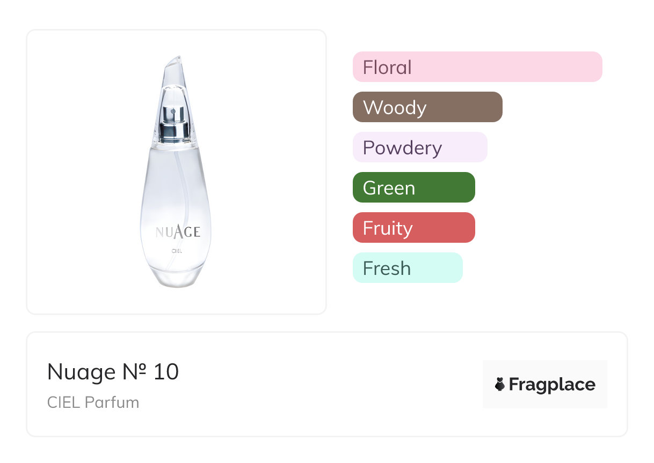
Task: Click the number 10 in the title
Action: click(166, 372)
